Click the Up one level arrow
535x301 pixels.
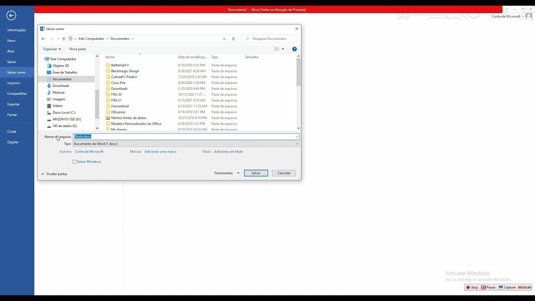pyautogui.click(x=64, y=38)
